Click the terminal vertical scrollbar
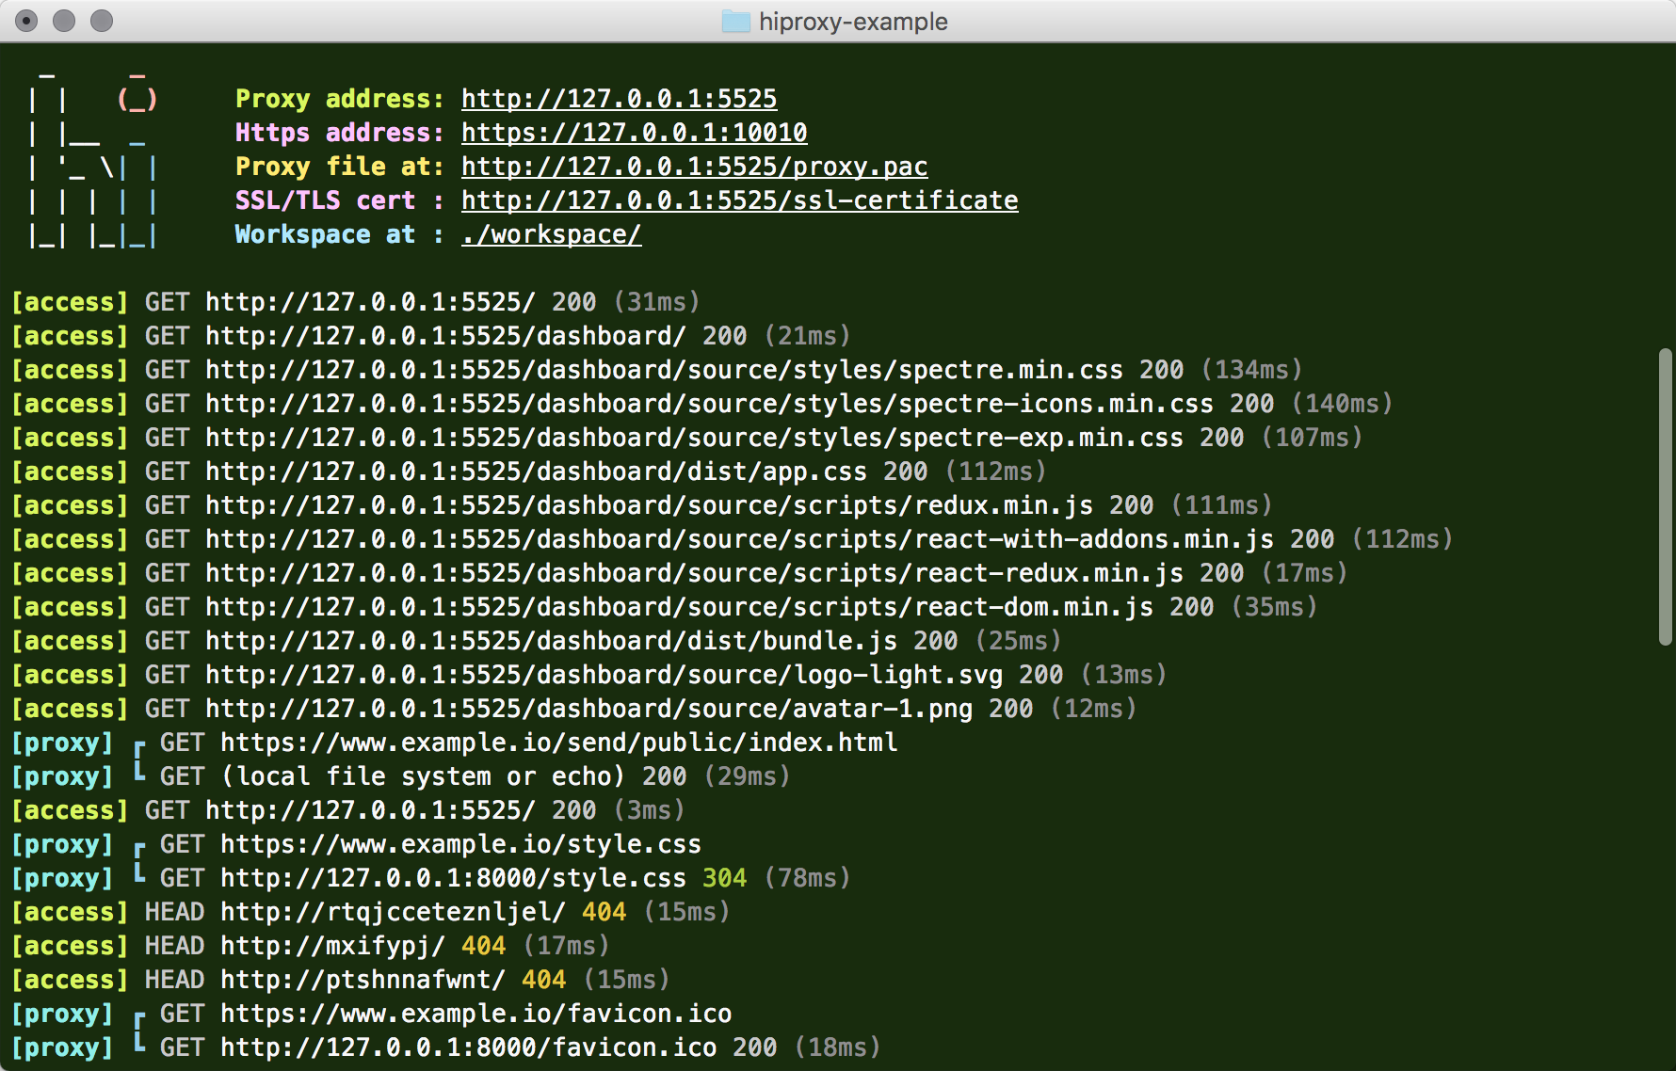 pyautogui.click(x=1665, y=497)
